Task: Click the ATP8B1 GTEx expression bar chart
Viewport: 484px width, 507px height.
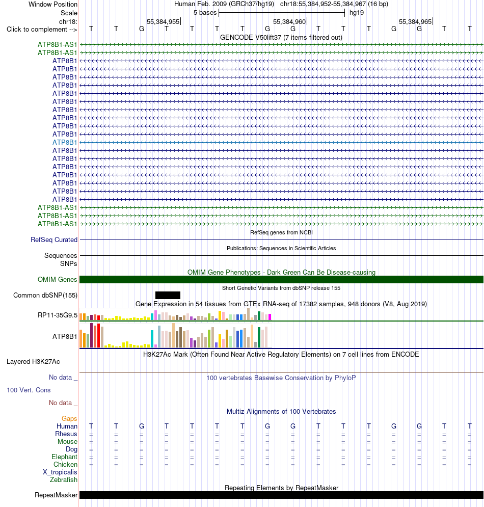Action: (x=175, y=335)
